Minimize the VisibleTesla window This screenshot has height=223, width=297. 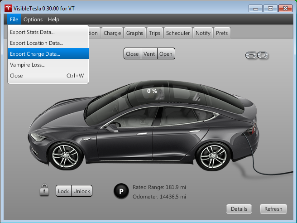(x=255, y=9)
